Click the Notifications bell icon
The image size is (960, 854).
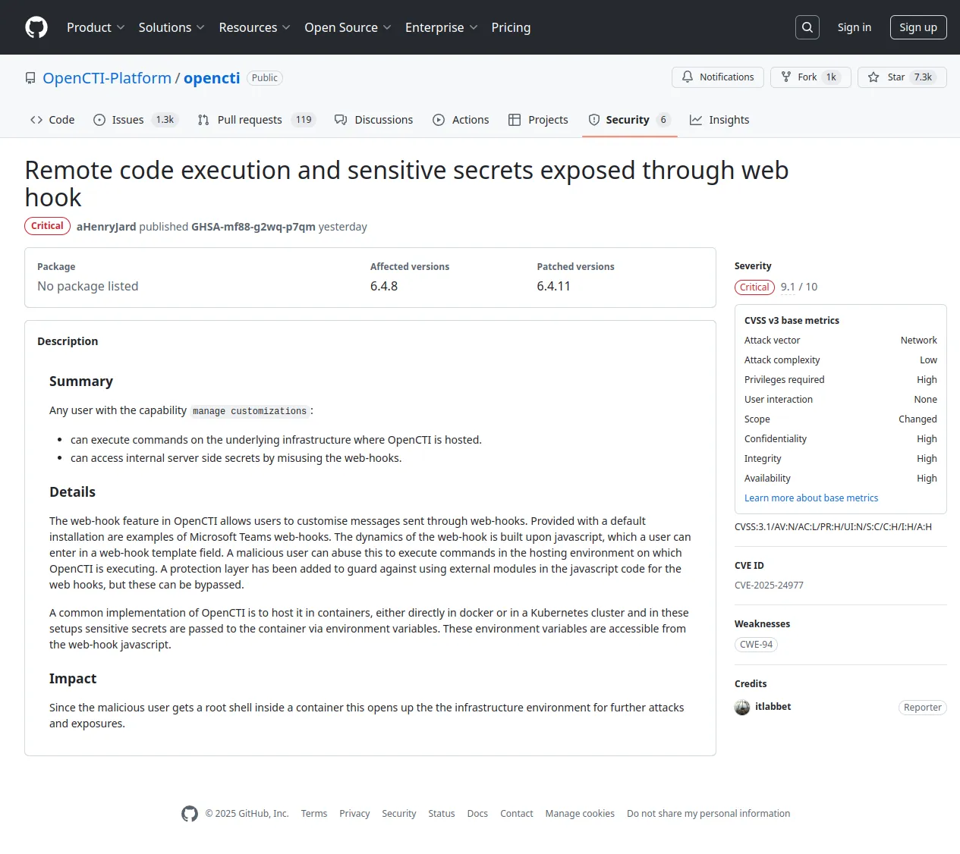(x=688, y=77)
